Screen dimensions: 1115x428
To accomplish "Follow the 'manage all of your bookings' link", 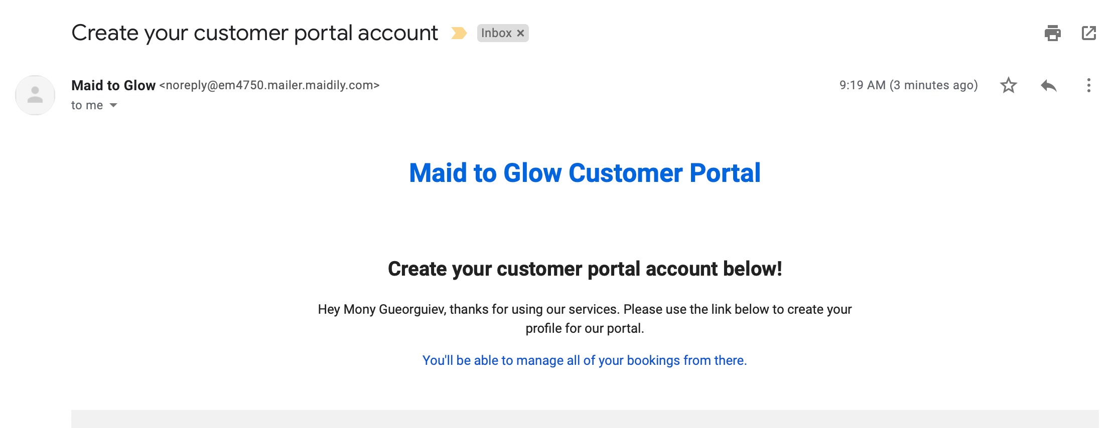I will 585,360.
